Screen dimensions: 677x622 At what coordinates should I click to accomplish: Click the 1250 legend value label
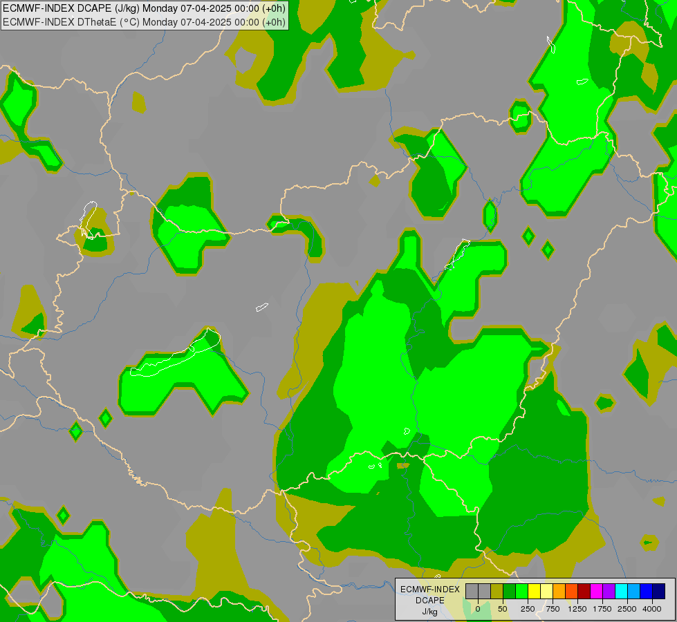[x=577, y=609]
